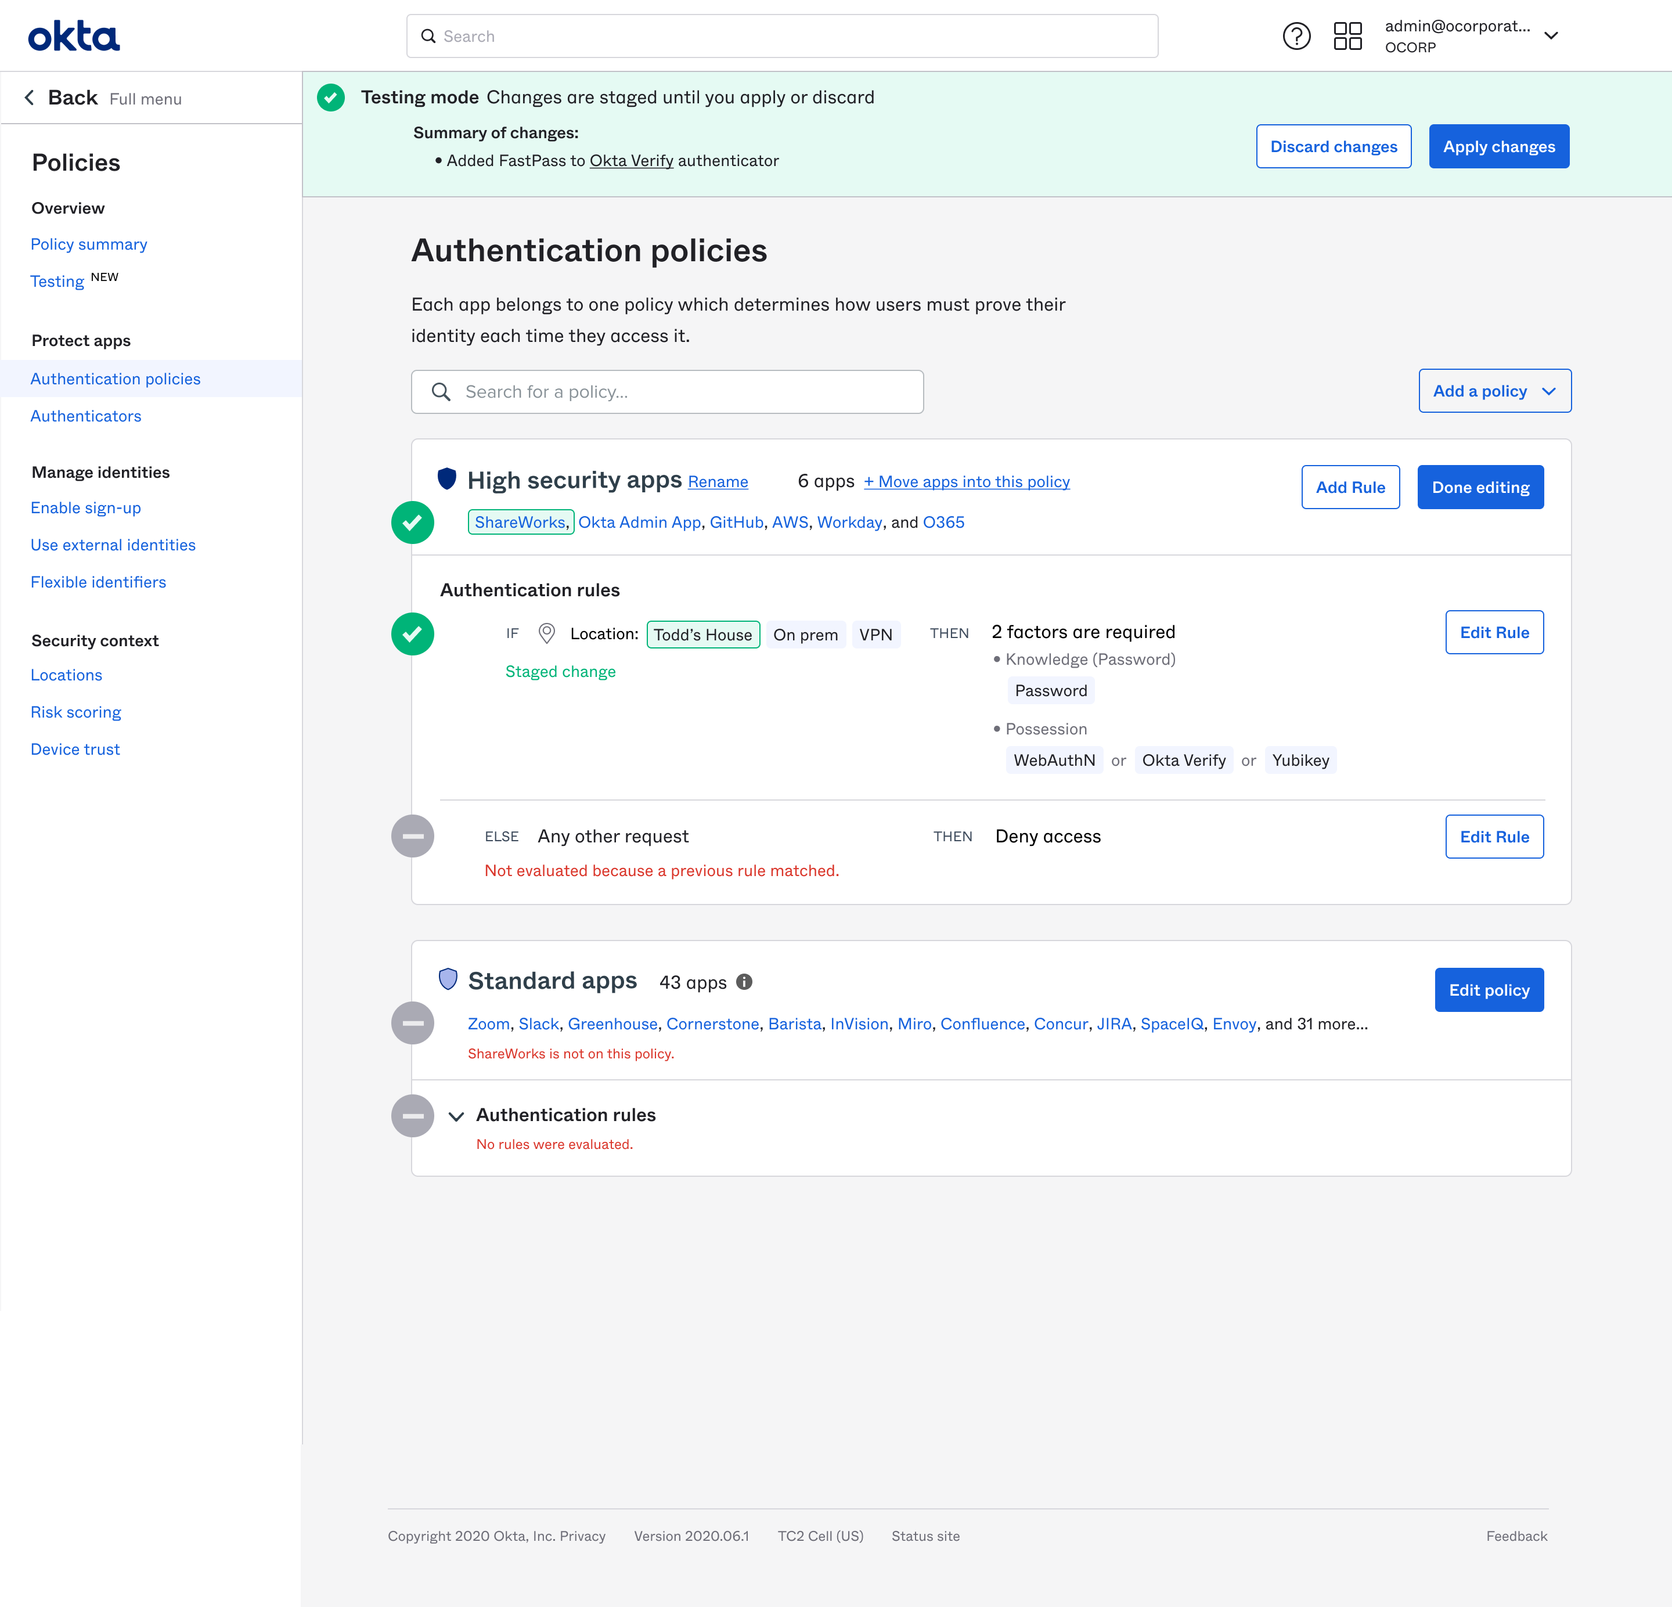Open the help question mark icon
This screenshot has width=1672, height=1607.
(x=1296, y=36)
